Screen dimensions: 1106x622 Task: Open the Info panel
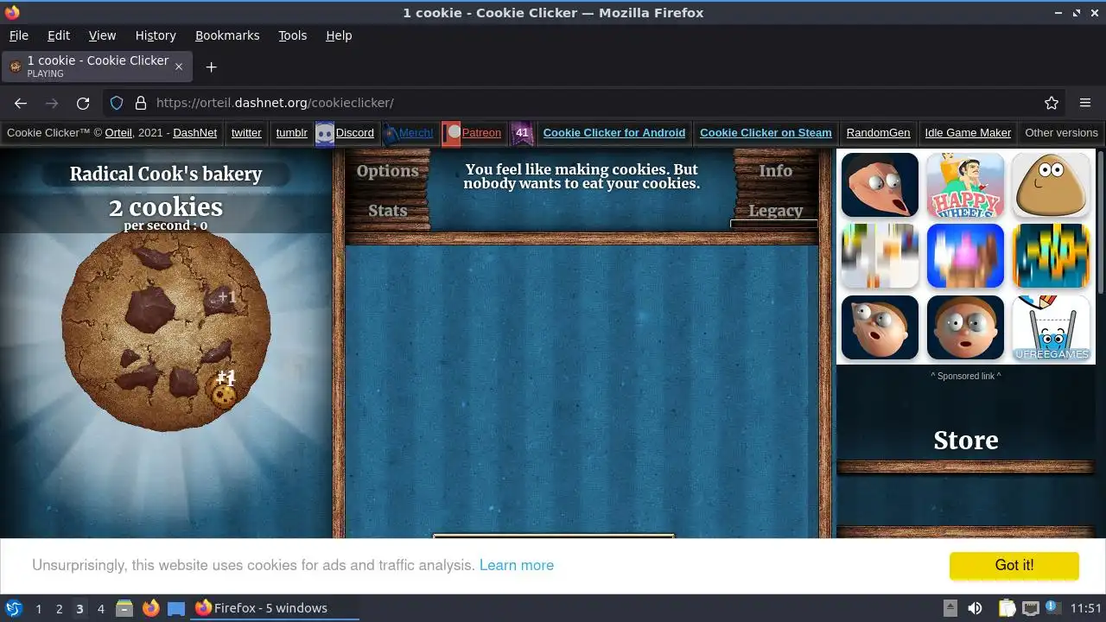pyautogui.click(x=775, y=170)
